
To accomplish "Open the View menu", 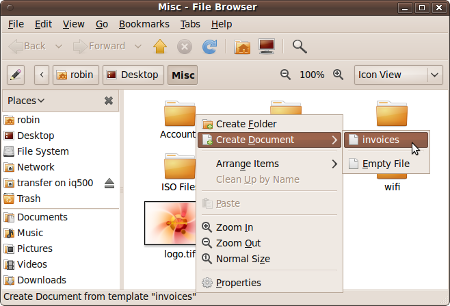I will tap(73, 24).
